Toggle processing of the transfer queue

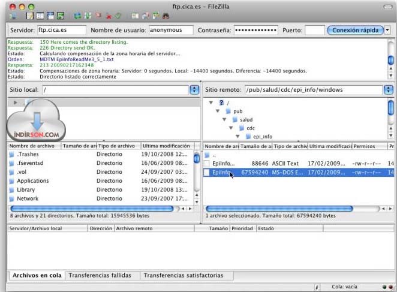tap(88, 16)
